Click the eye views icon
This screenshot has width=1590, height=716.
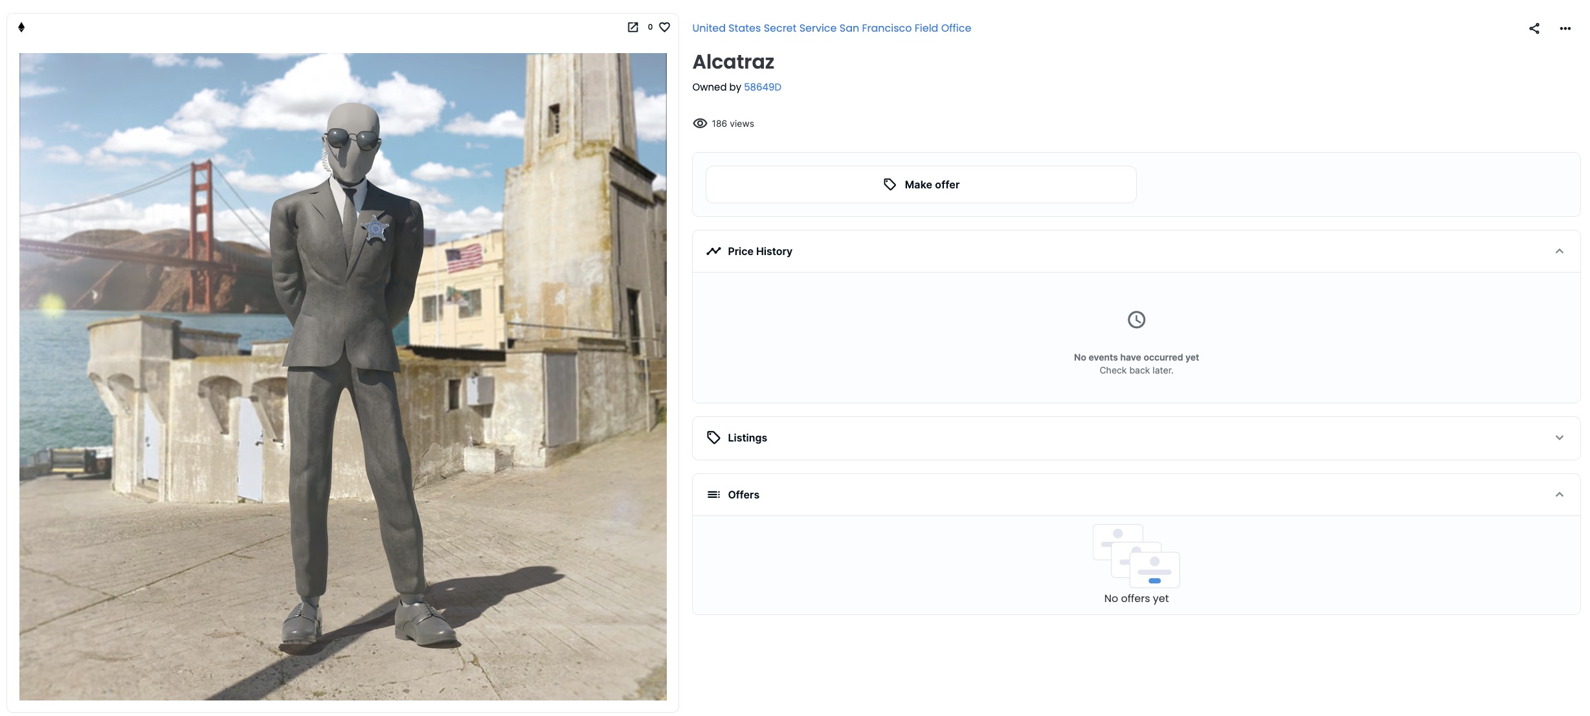click(x=700, y=124)
